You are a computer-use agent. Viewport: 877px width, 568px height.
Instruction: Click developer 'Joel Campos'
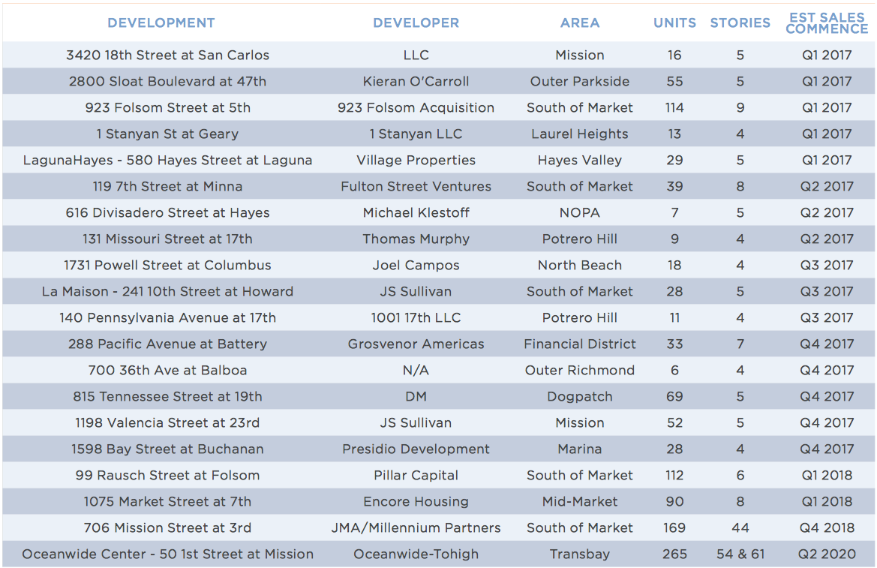(x=416, y=266)
